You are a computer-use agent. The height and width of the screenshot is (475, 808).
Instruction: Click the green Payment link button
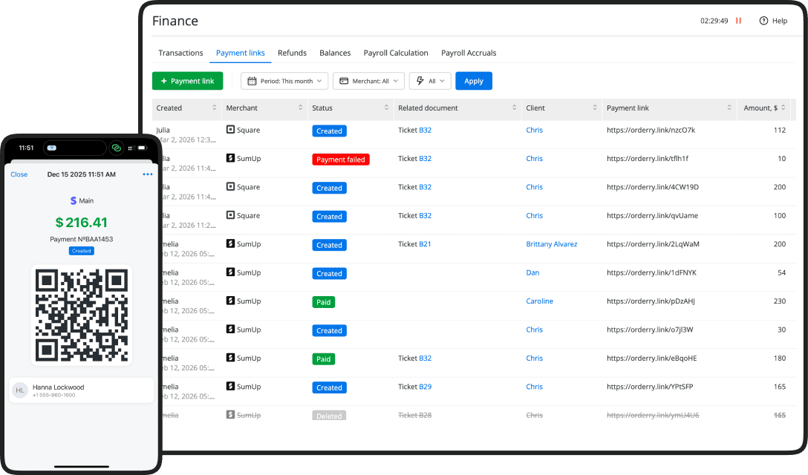pyautogui.click(x=187, y=81)
